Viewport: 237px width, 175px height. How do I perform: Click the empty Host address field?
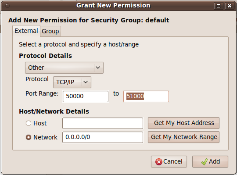(x=103, y=123)
